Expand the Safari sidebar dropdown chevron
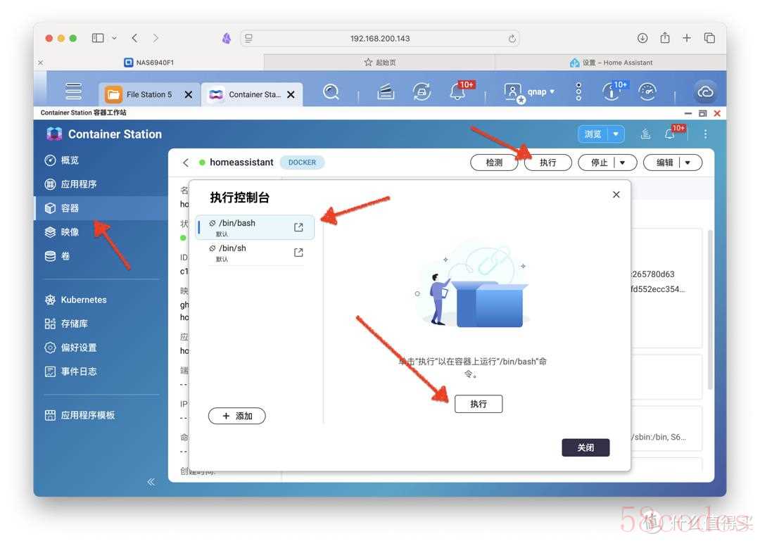This screenshot has width=760, height=541. (x=115, y=38)
